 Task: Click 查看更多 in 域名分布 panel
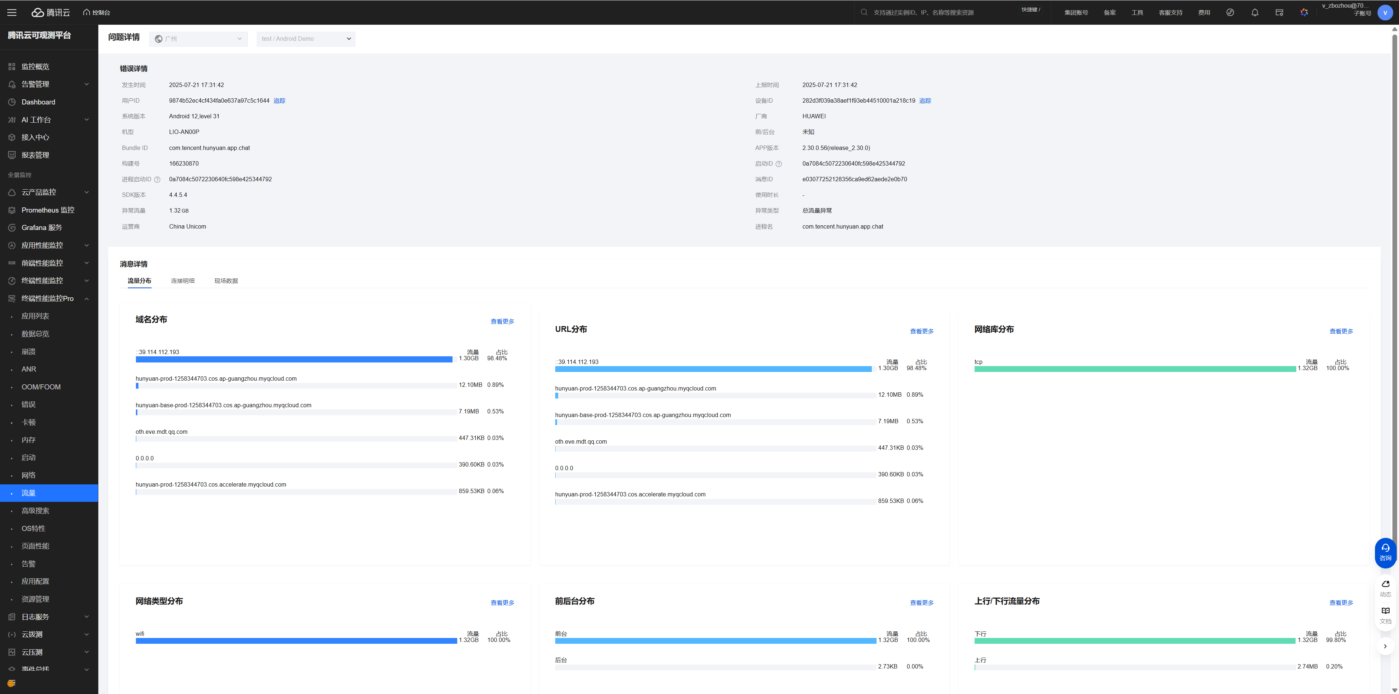click(502, 321)
